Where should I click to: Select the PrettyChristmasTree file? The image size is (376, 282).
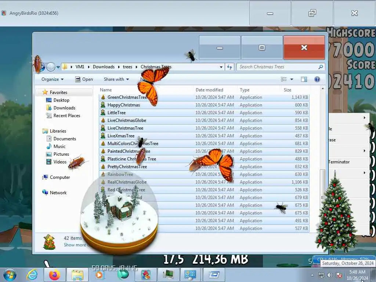[204, 167]
